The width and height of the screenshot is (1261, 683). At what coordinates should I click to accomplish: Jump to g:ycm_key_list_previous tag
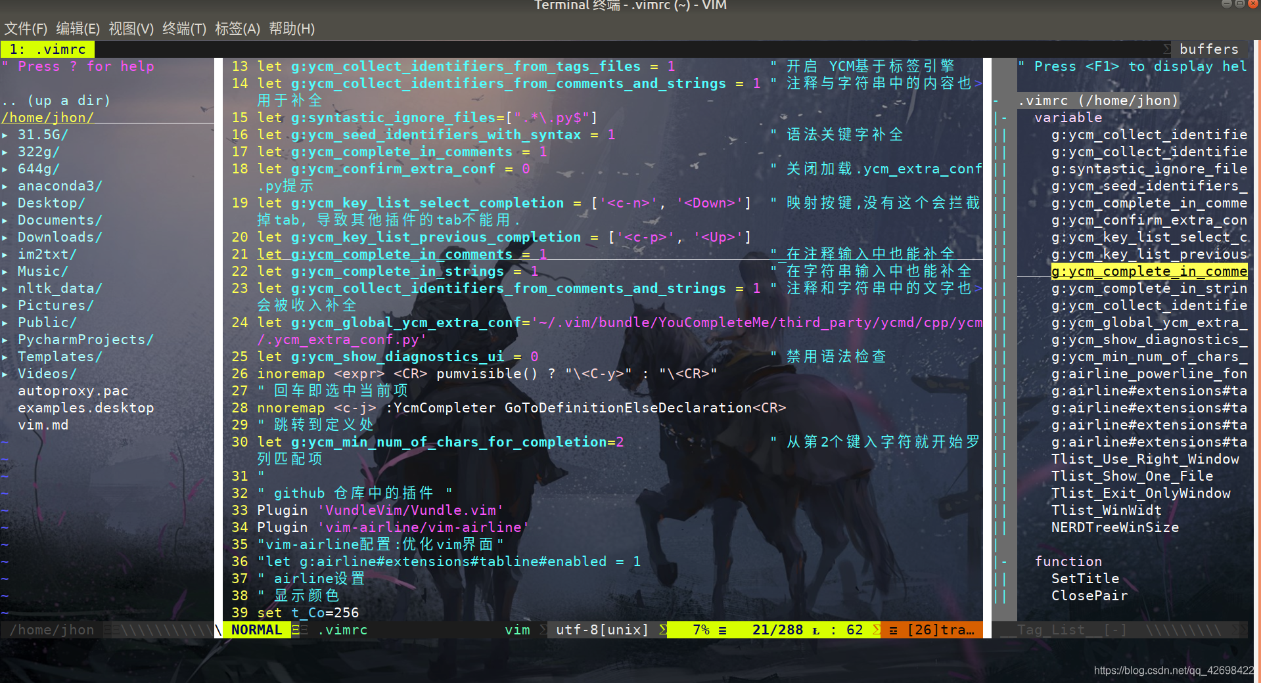click(1149, 254)
